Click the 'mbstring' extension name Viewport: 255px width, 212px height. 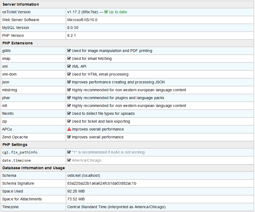[9, 90]
